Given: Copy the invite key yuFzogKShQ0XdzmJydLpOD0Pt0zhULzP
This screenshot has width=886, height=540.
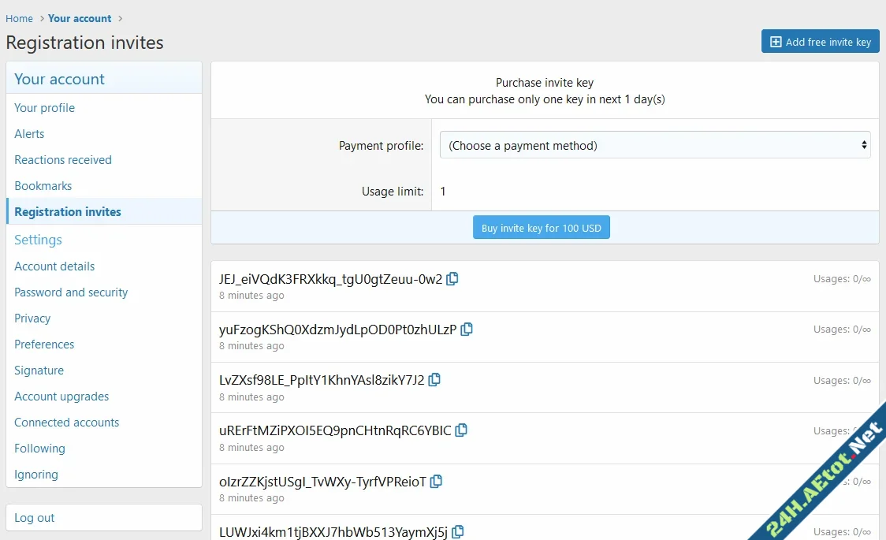Looking at the screenshot, I should tap(467, 329).
